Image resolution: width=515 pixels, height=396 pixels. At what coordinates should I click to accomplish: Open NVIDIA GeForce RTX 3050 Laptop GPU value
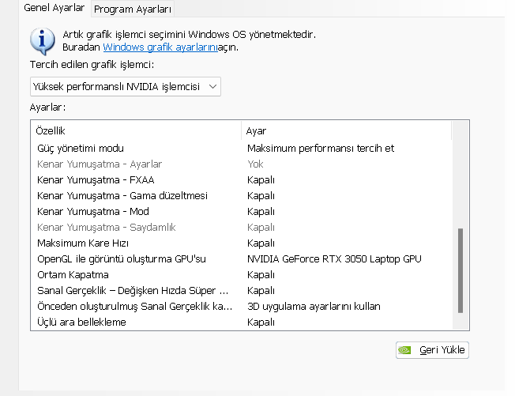click(x=334, y=258)
